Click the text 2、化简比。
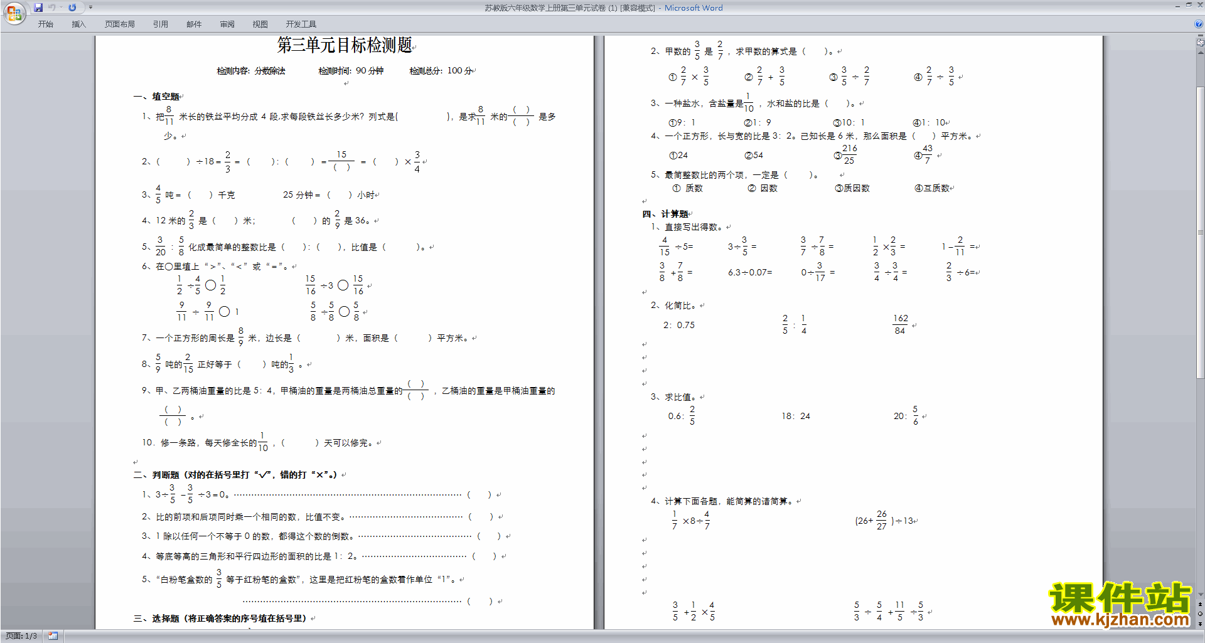Viewport: 1205px width, 643px height. coord(674,306)
